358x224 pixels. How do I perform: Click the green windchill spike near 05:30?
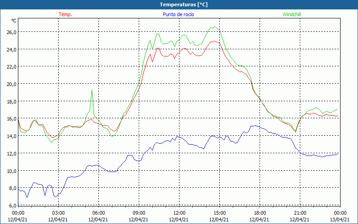92,90
